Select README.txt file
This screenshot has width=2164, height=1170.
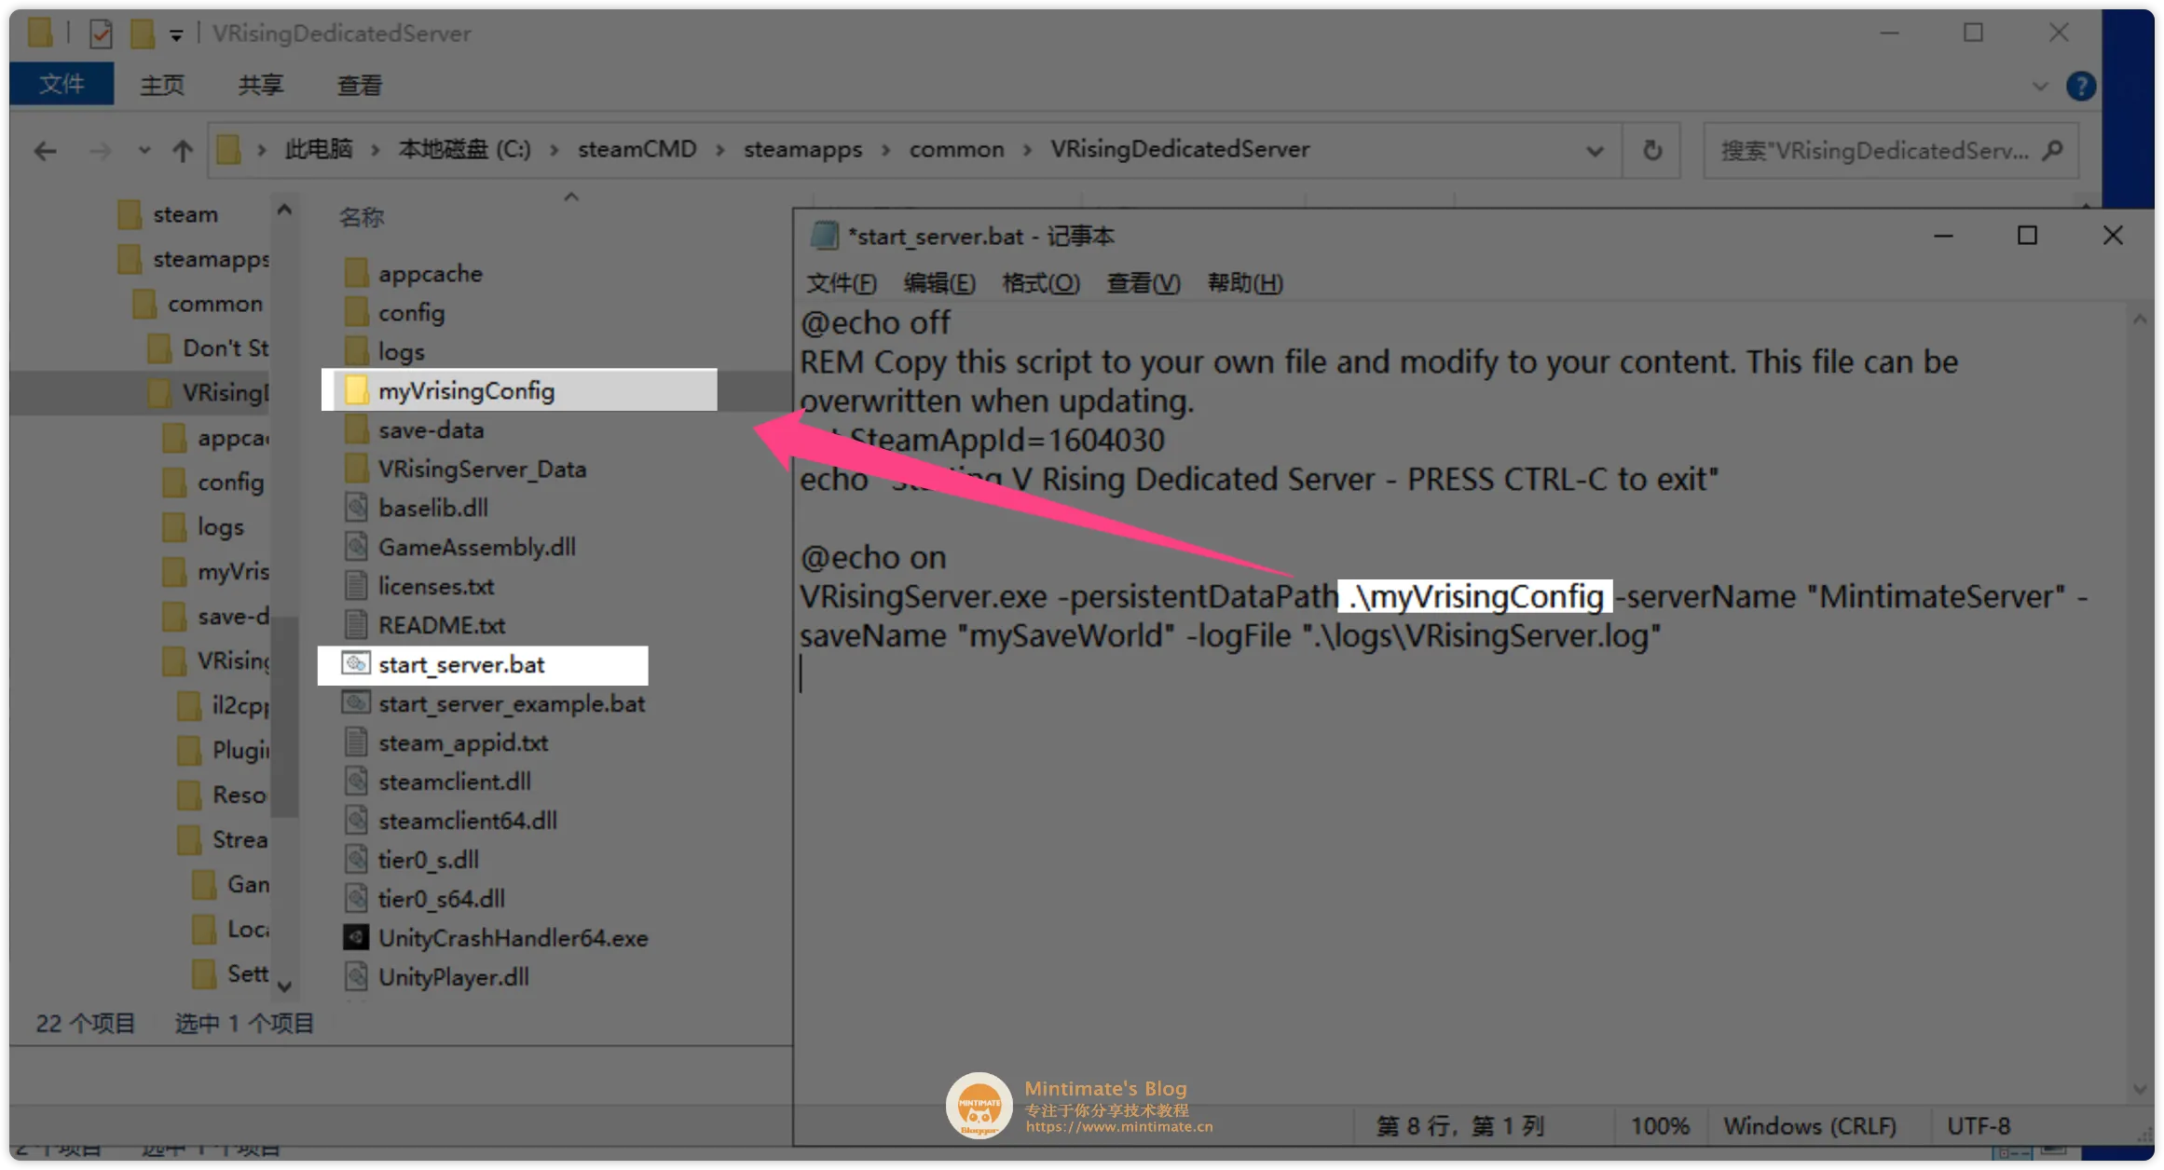point(425,625)
